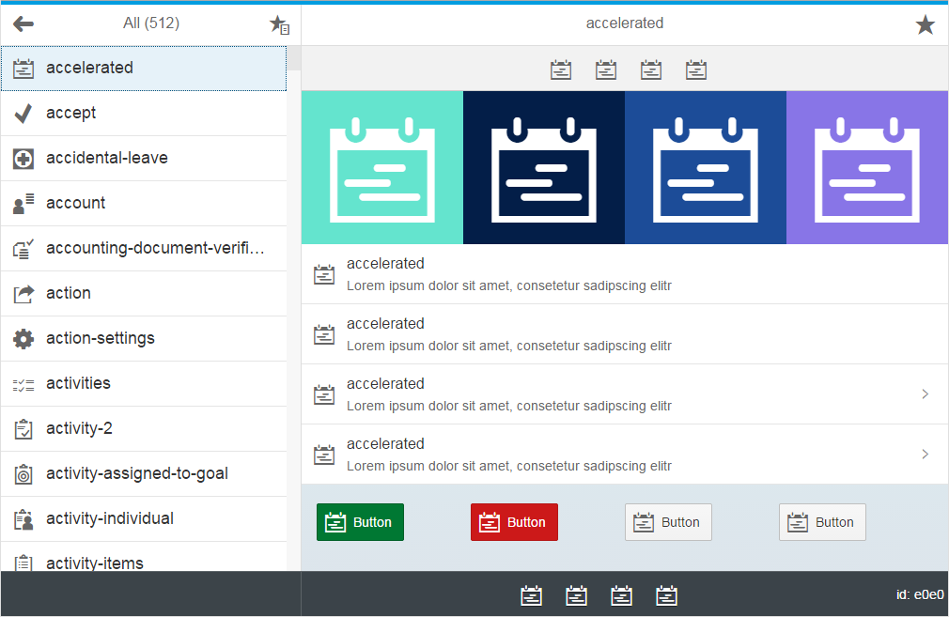Click the account person icon
The width and height of the screenshot is (949, 617).
[x=23, y=203]
